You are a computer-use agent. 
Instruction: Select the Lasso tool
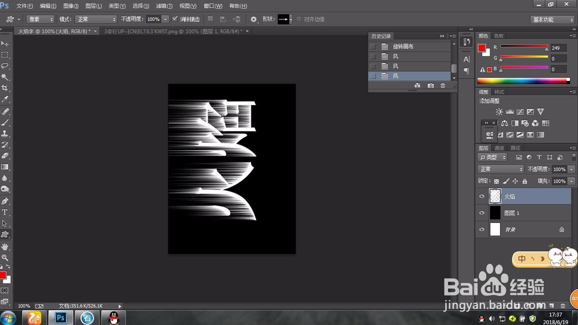tap(5, 66)
